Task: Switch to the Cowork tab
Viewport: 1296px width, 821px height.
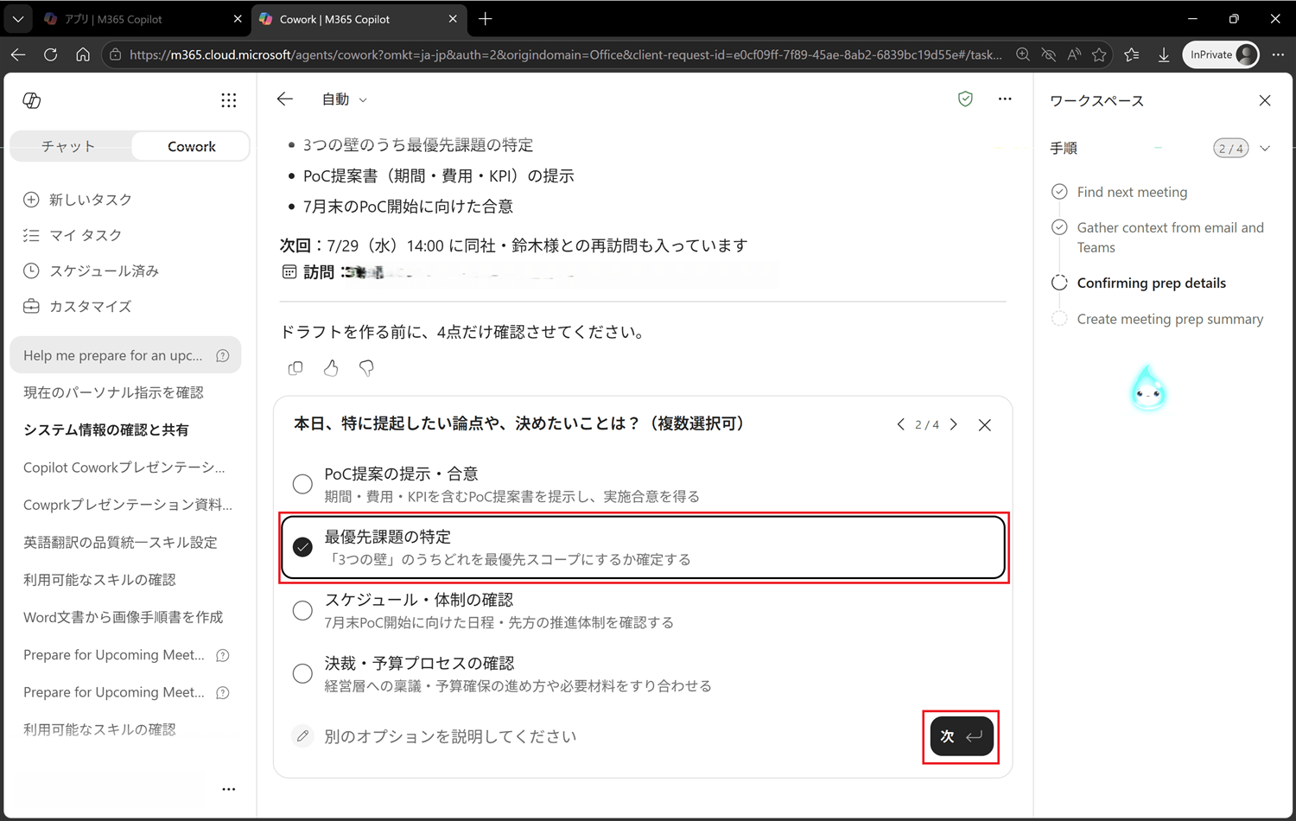Action: 191,146
